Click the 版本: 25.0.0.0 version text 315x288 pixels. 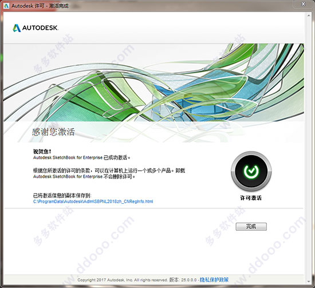(x=183, y=280)
